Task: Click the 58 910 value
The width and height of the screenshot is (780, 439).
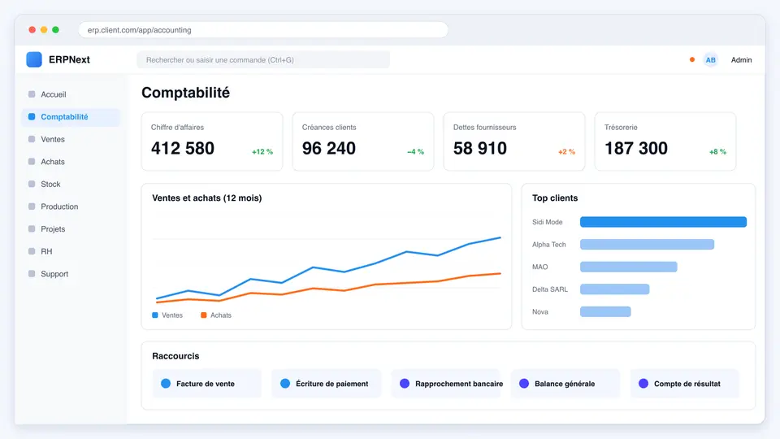Action: pyautogui.click(x=480, y=148)
